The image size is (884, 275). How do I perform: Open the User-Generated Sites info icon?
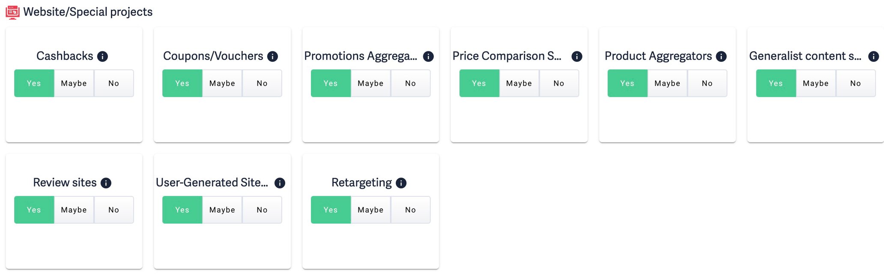[x=280, y=182]
